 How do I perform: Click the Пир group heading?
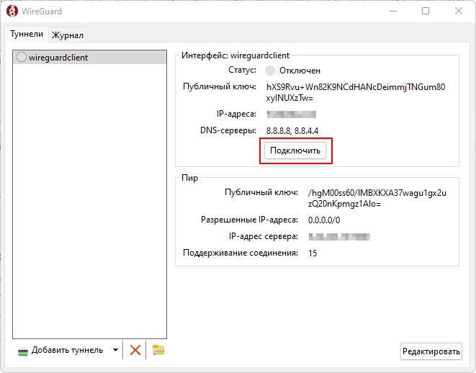coord(189,178)
